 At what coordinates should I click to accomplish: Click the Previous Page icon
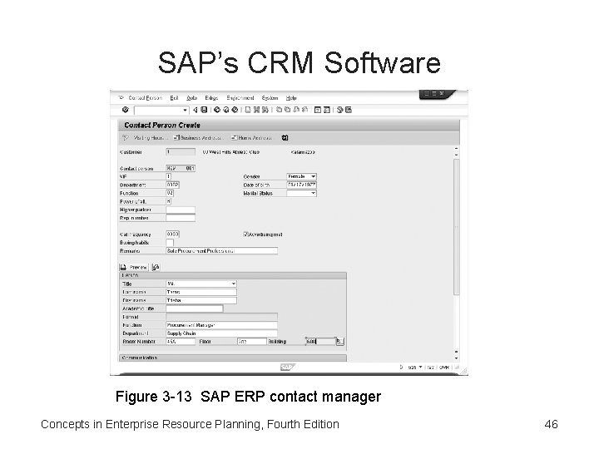click(x=287, y=110)
